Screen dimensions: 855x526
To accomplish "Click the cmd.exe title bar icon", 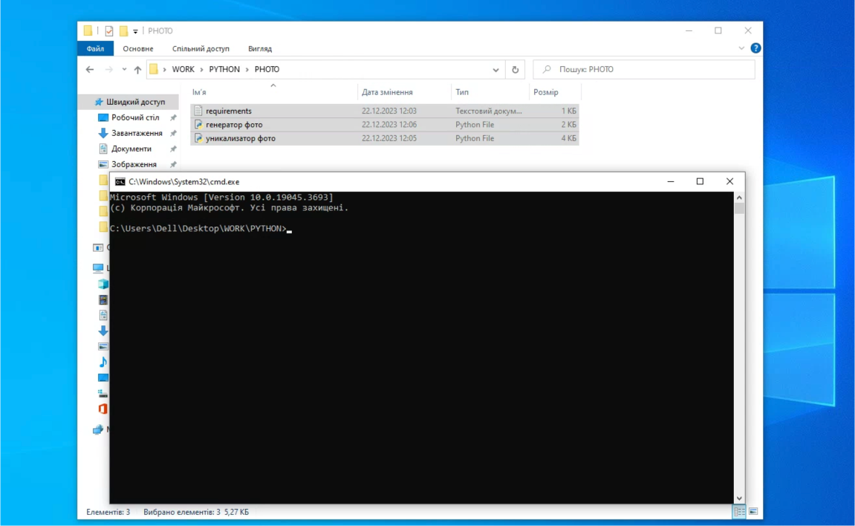I will (120, 181).
